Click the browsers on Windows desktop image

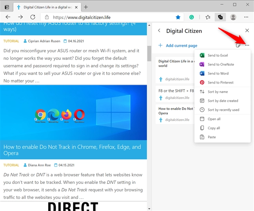73,112
